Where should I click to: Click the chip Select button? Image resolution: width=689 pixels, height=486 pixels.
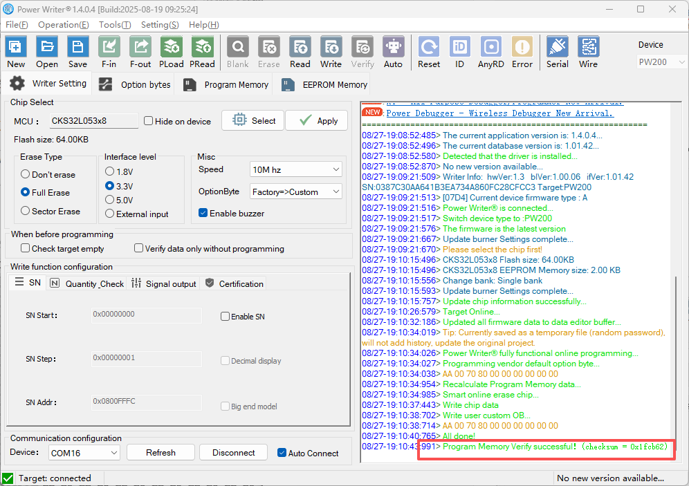pyautogui.click(x=253, y=120)
